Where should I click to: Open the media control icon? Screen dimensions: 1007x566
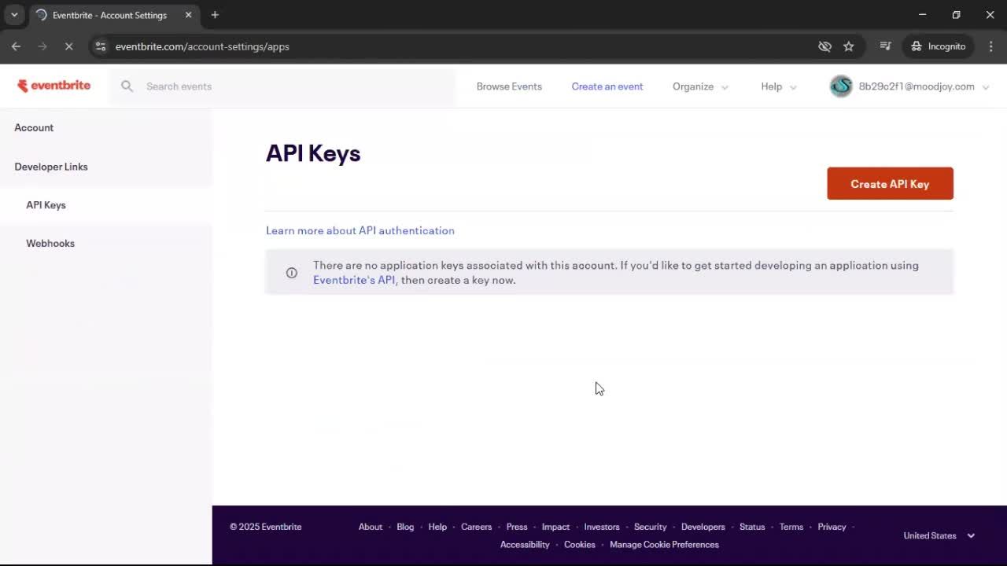point(885,46)
